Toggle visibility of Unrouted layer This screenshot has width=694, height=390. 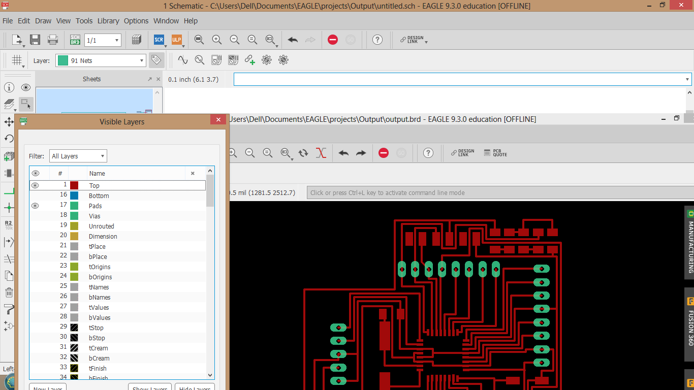[35, 226]
